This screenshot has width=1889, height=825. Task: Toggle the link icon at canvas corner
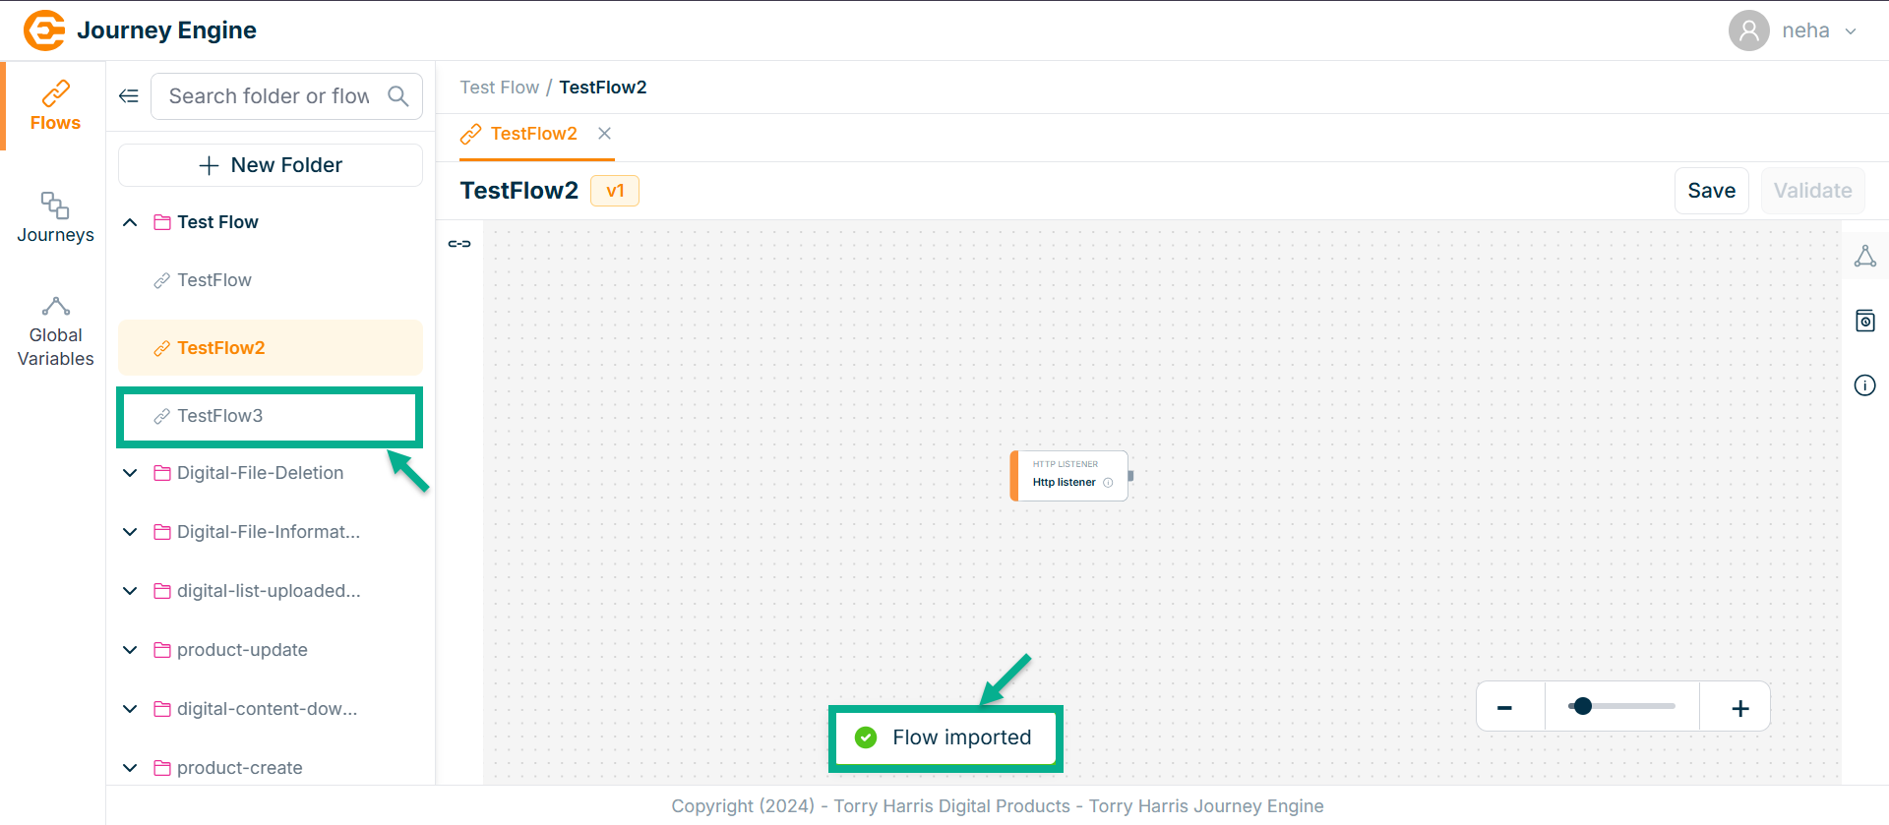459,244
